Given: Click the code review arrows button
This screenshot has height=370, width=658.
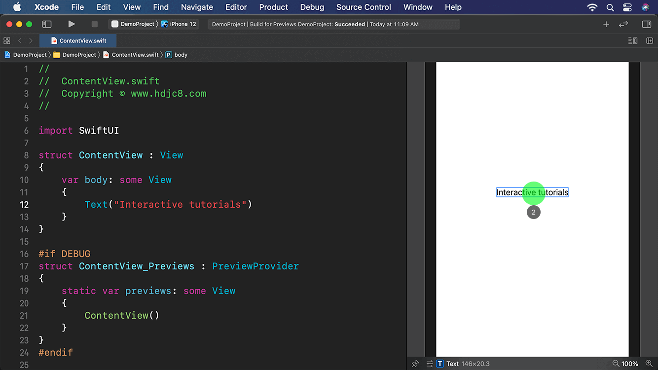Looking at the screenshot, I should [x=623, y=24].
